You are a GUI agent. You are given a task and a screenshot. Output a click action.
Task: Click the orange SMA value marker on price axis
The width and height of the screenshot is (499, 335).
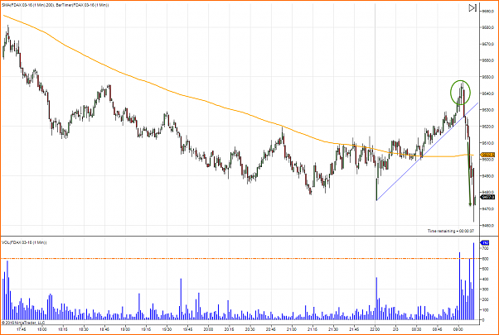[488, 155]
